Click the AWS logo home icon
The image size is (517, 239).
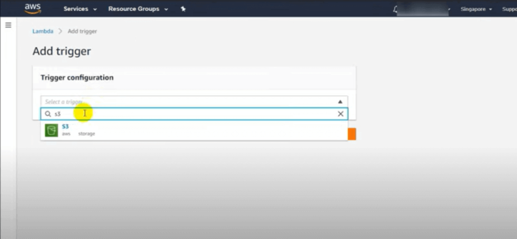click(x=33, y=8)
